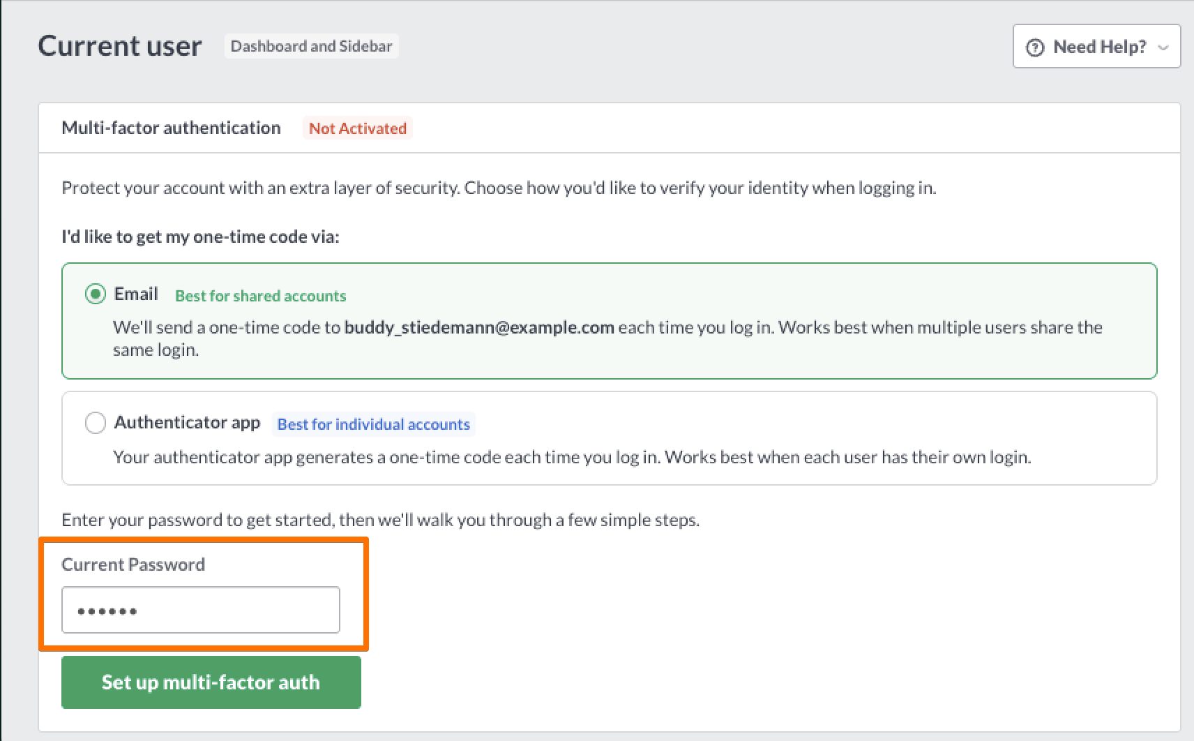Click the 'I'd like to get my one-time code via:' text
This screenshot has height=741, width=1194.
point(200,237)
